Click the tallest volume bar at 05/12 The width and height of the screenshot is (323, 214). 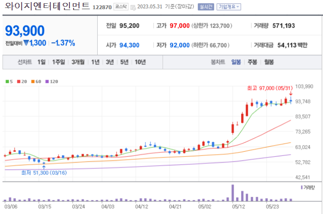tap(233, 193)
